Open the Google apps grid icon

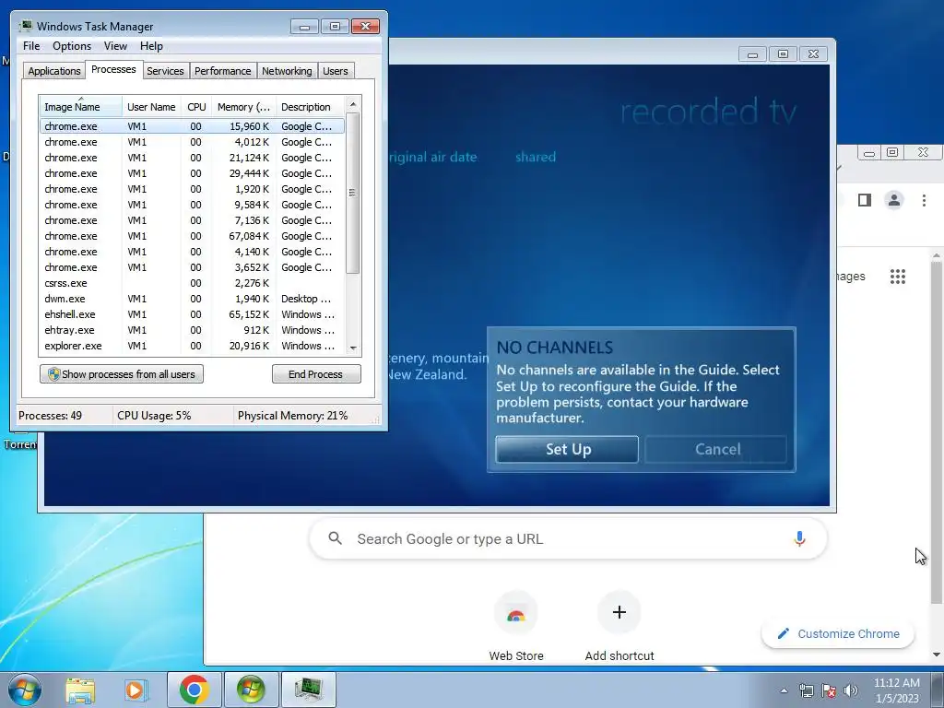(898, 277)
